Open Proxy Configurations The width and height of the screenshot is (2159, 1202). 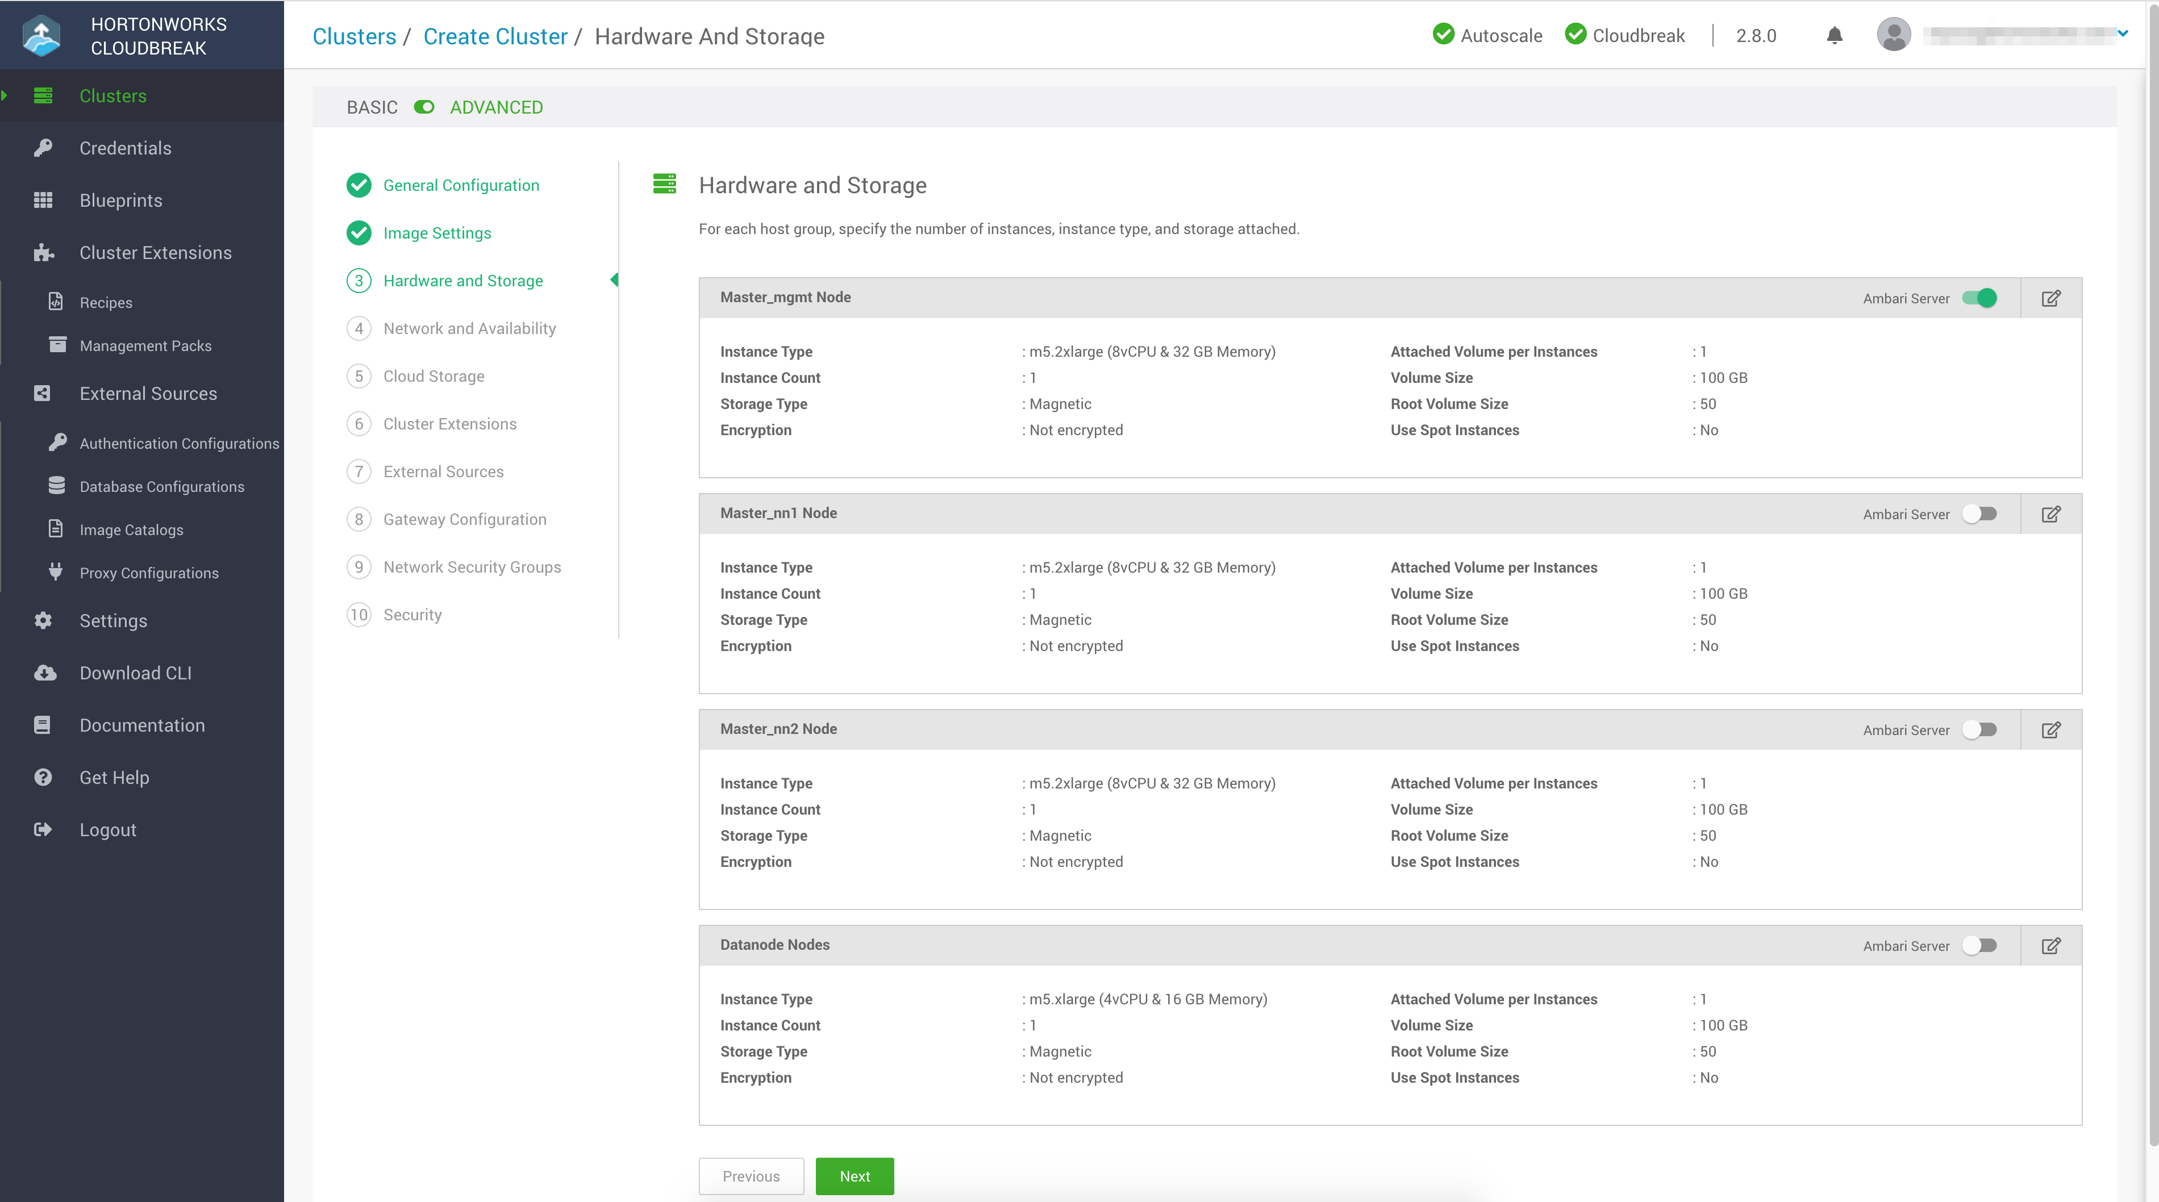point(148,573)
